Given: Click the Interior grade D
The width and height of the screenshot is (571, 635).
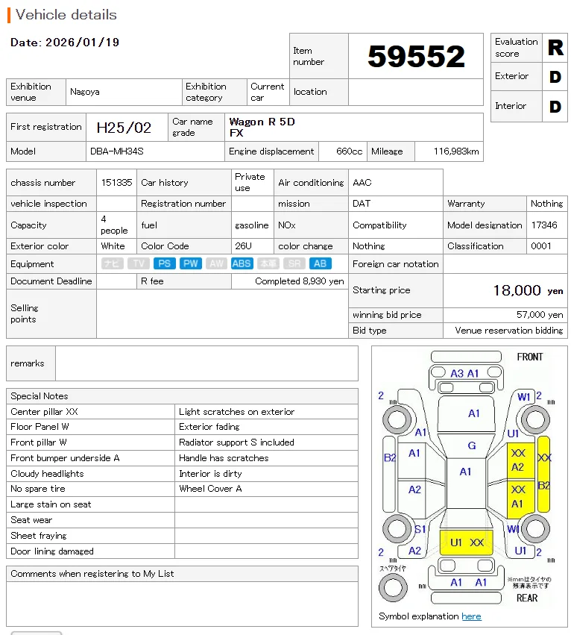Looking at the screenshot, I should tap(555, 107).
